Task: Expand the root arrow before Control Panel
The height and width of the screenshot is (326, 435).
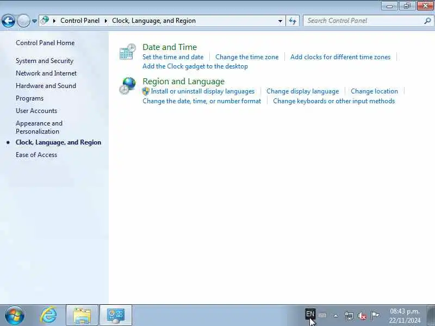Action: [54, 21]
